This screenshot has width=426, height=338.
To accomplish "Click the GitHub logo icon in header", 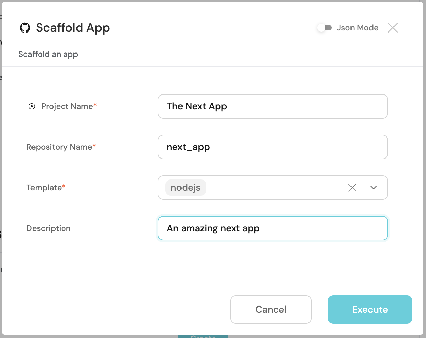I will (x=25, y=28).
